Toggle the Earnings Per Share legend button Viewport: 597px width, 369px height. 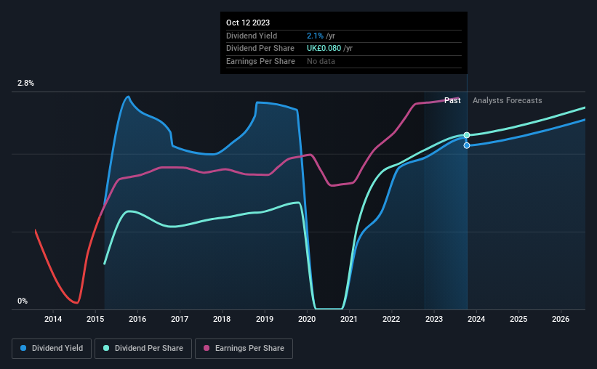244,349
